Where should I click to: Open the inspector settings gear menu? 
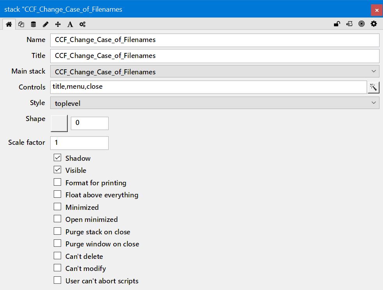[x=374, y=24]
